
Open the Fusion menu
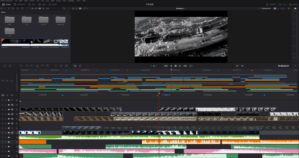point(59,1)
